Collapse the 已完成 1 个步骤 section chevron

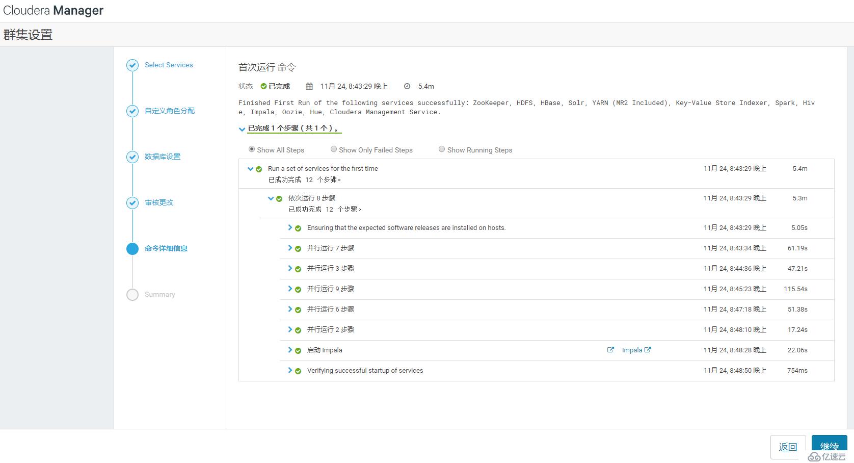[242, 129]
